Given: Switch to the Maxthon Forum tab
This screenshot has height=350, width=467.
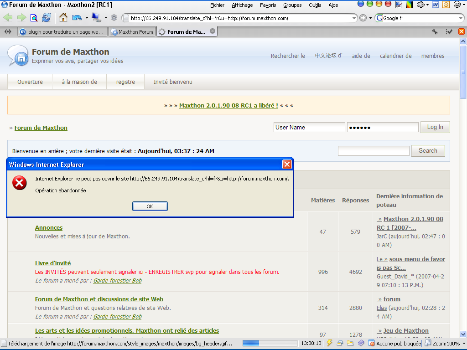Looking at the screenshot, I should tap(132, 31).
